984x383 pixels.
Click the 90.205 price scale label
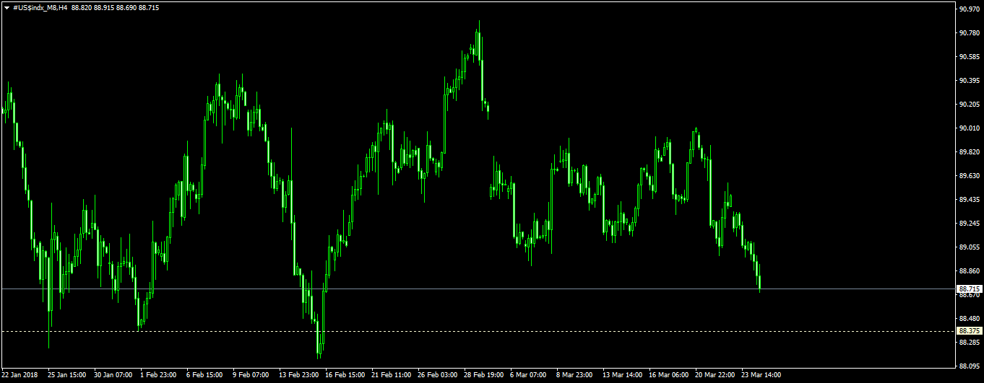pyautogui.click(x=968, y=105)
